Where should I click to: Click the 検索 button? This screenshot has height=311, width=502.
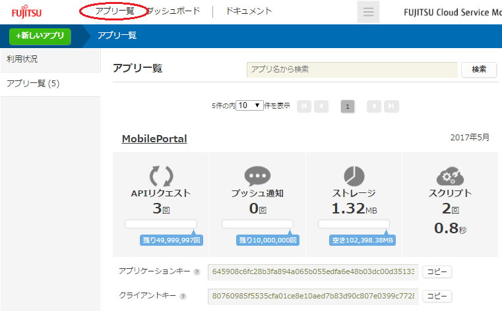pyautogui.click(x=479, y=69)
